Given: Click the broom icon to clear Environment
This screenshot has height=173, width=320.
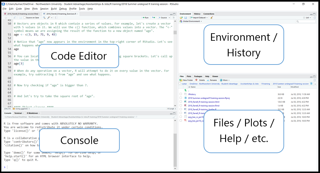Looking at the screenshot, I should [212, 18].
